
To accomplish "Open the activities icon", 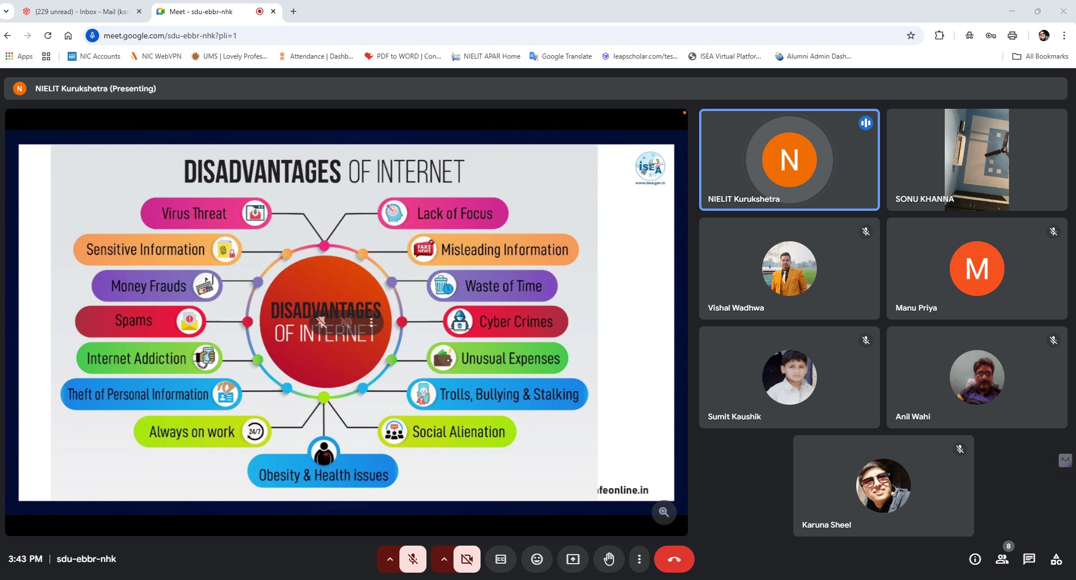I will [x=1056, y=559].
